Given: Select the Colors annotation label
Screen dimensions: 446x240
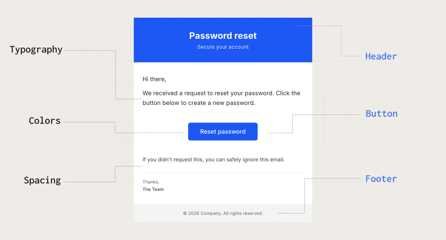Looking at the screenshot, I should tap(45, 121).
